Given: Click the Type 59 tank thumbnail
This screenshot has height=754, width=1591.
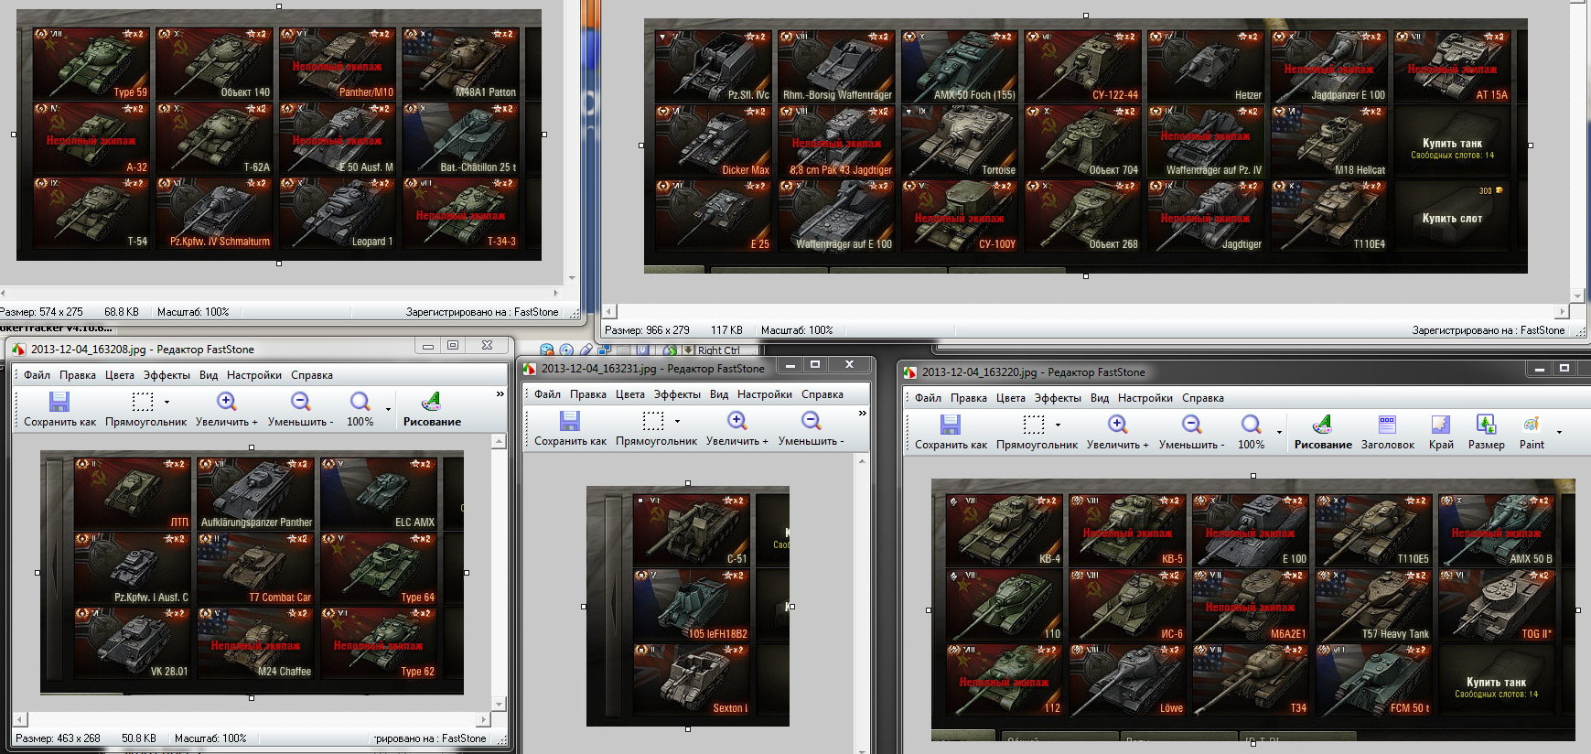Looking at the screenshot, I should pos(91,64).
